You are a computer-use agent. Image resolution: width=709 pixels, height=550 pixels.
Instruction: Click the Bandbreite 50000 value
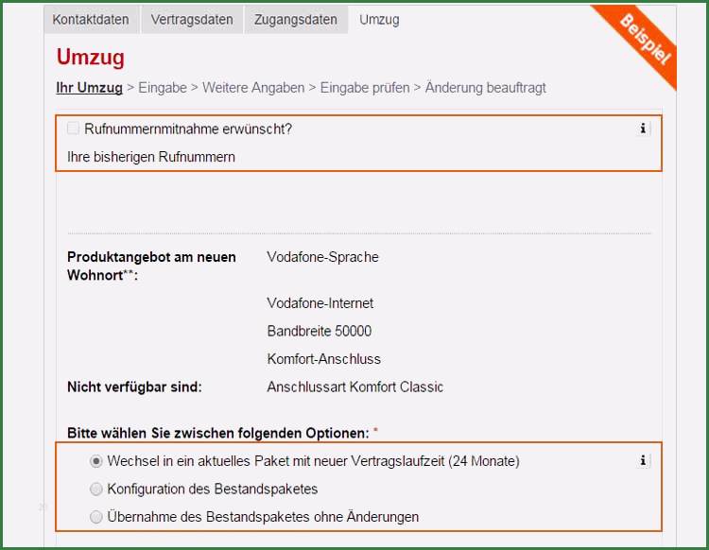[x=320, y=332]
